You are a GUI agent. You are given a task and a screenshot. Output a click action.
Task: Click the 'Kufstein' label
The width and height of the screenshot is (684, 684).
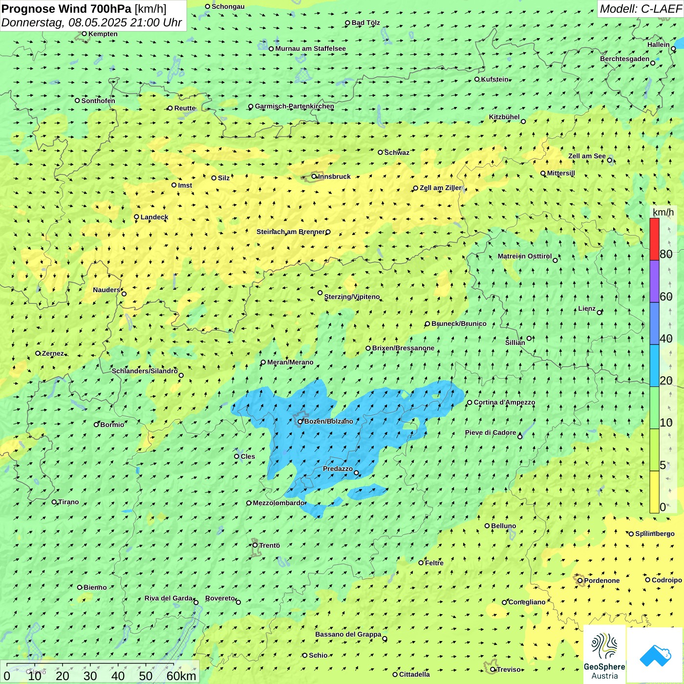pyautogui.click(x=494, y=79)
